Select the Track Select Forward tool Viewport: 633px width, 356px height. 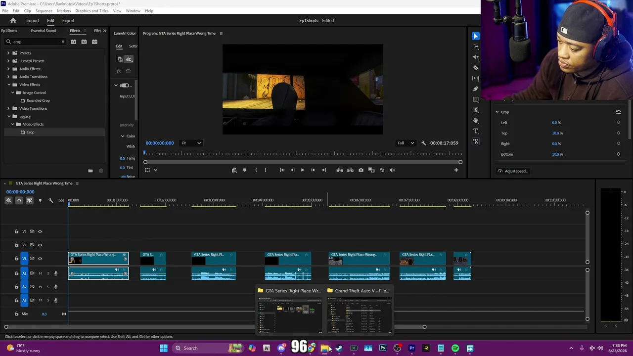click(476, 46)
